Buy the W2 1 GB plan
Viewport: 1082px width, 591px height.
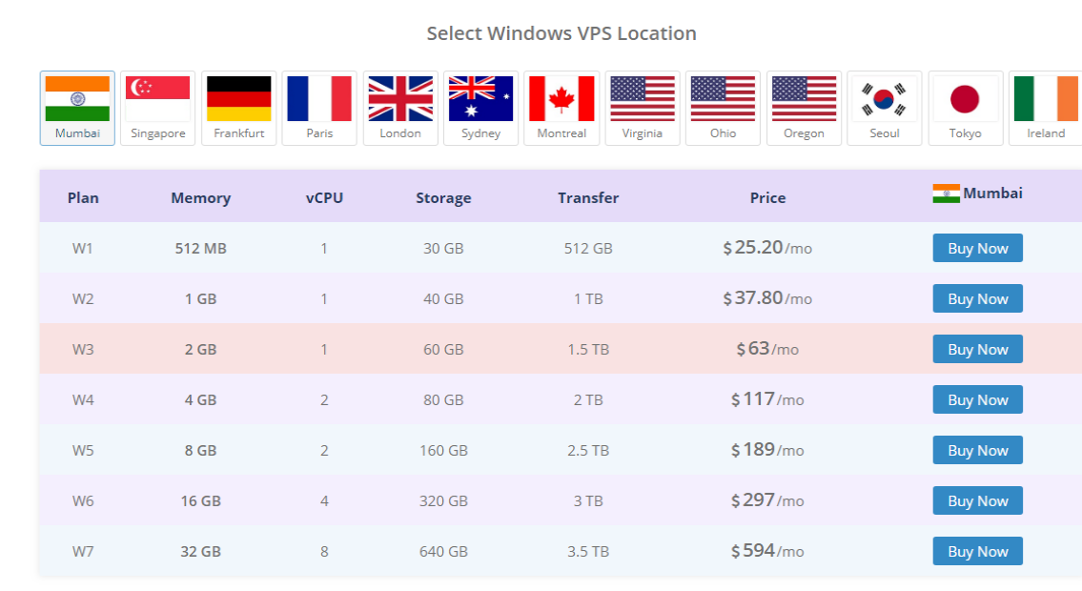[978, 298]
